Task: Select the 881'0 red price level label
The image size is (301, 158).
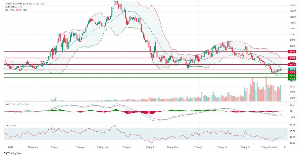Action: 292,52
